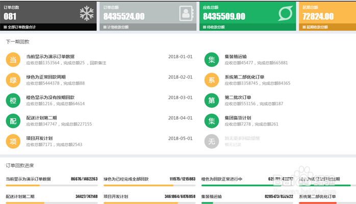The image size is (356, 204).
Task: Click the speech bubble icon on 应收总额 card
Action: (x=286, y=13)
